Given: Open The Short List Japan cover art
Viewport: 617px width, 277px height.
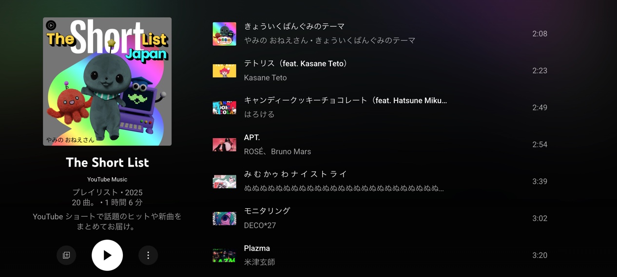Looking at the screenshot, I should 107,81.
